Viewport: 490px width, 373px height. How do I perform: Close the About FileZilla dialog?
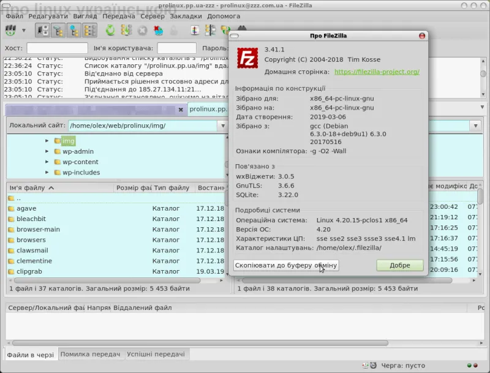coord(422,36)
